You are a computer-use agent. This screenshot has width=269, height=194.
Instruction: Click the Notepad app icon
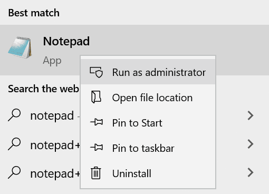pos(20,47)
